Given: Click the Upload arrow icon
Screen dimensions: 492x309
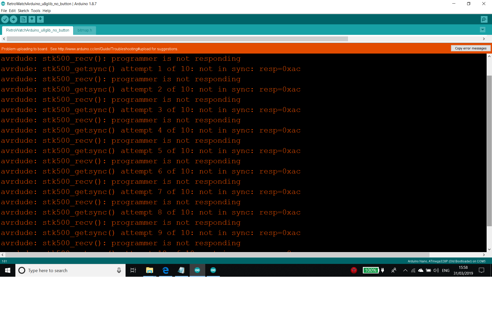Looking at the screenshot, I should [13, 19].
